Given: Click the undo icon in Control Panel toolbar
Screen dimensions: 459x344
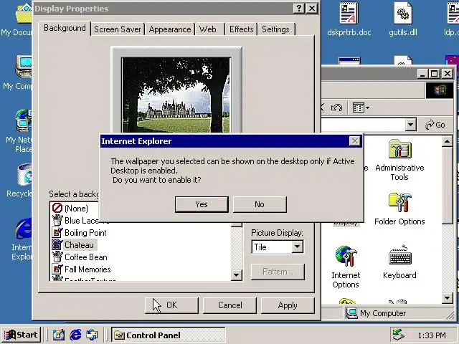Looking at the screenshot, I should click(x=336, y=107).
